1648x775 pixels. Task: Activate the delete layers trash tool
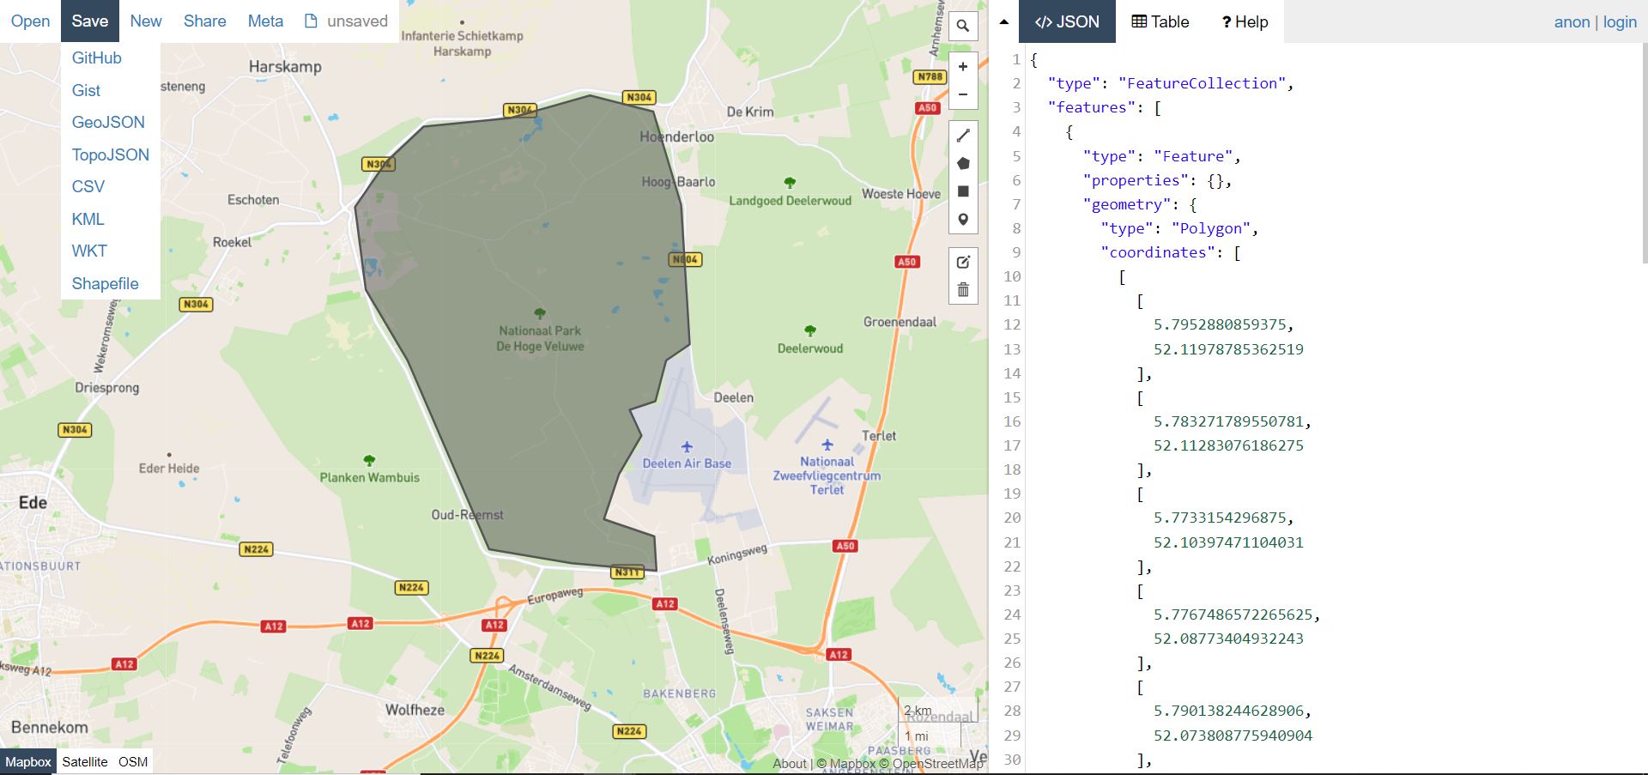963,290
